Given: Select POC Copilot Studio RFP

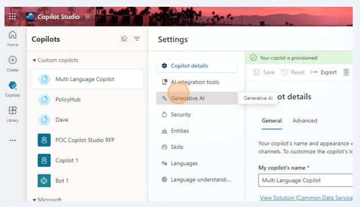Looking at the screenshot, I should 87,140.
